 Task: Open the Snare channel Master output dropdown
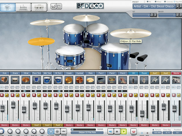tap(15, 125)
